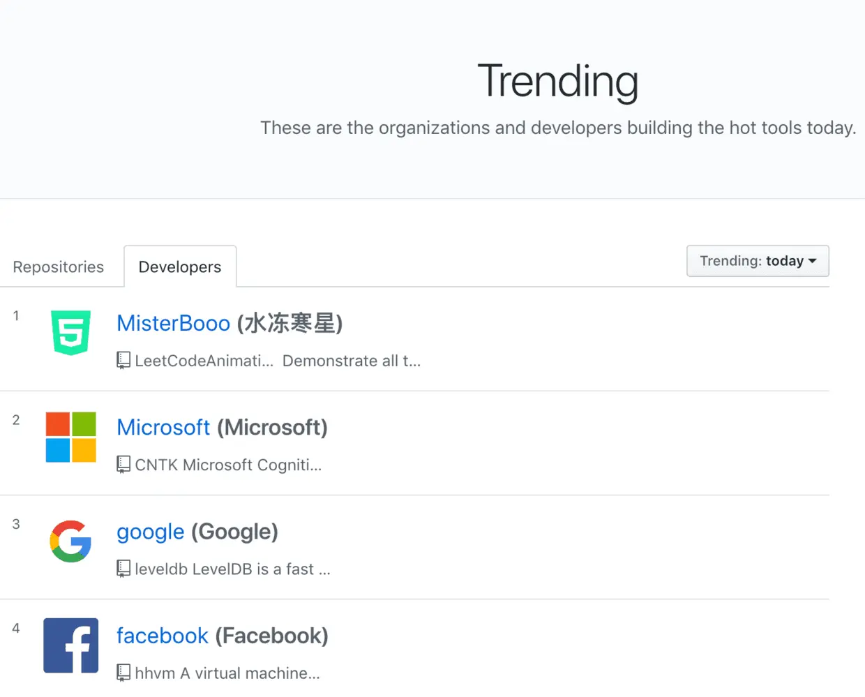
Task: Click the Google G logo avatar
Action: click(70, 541)
